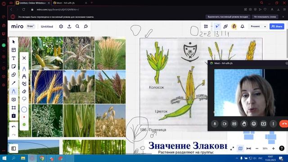Switch to the Untitled Online Whiteboard tab
The height and width of the screenshot is (162, 288).
click(33, 3)
